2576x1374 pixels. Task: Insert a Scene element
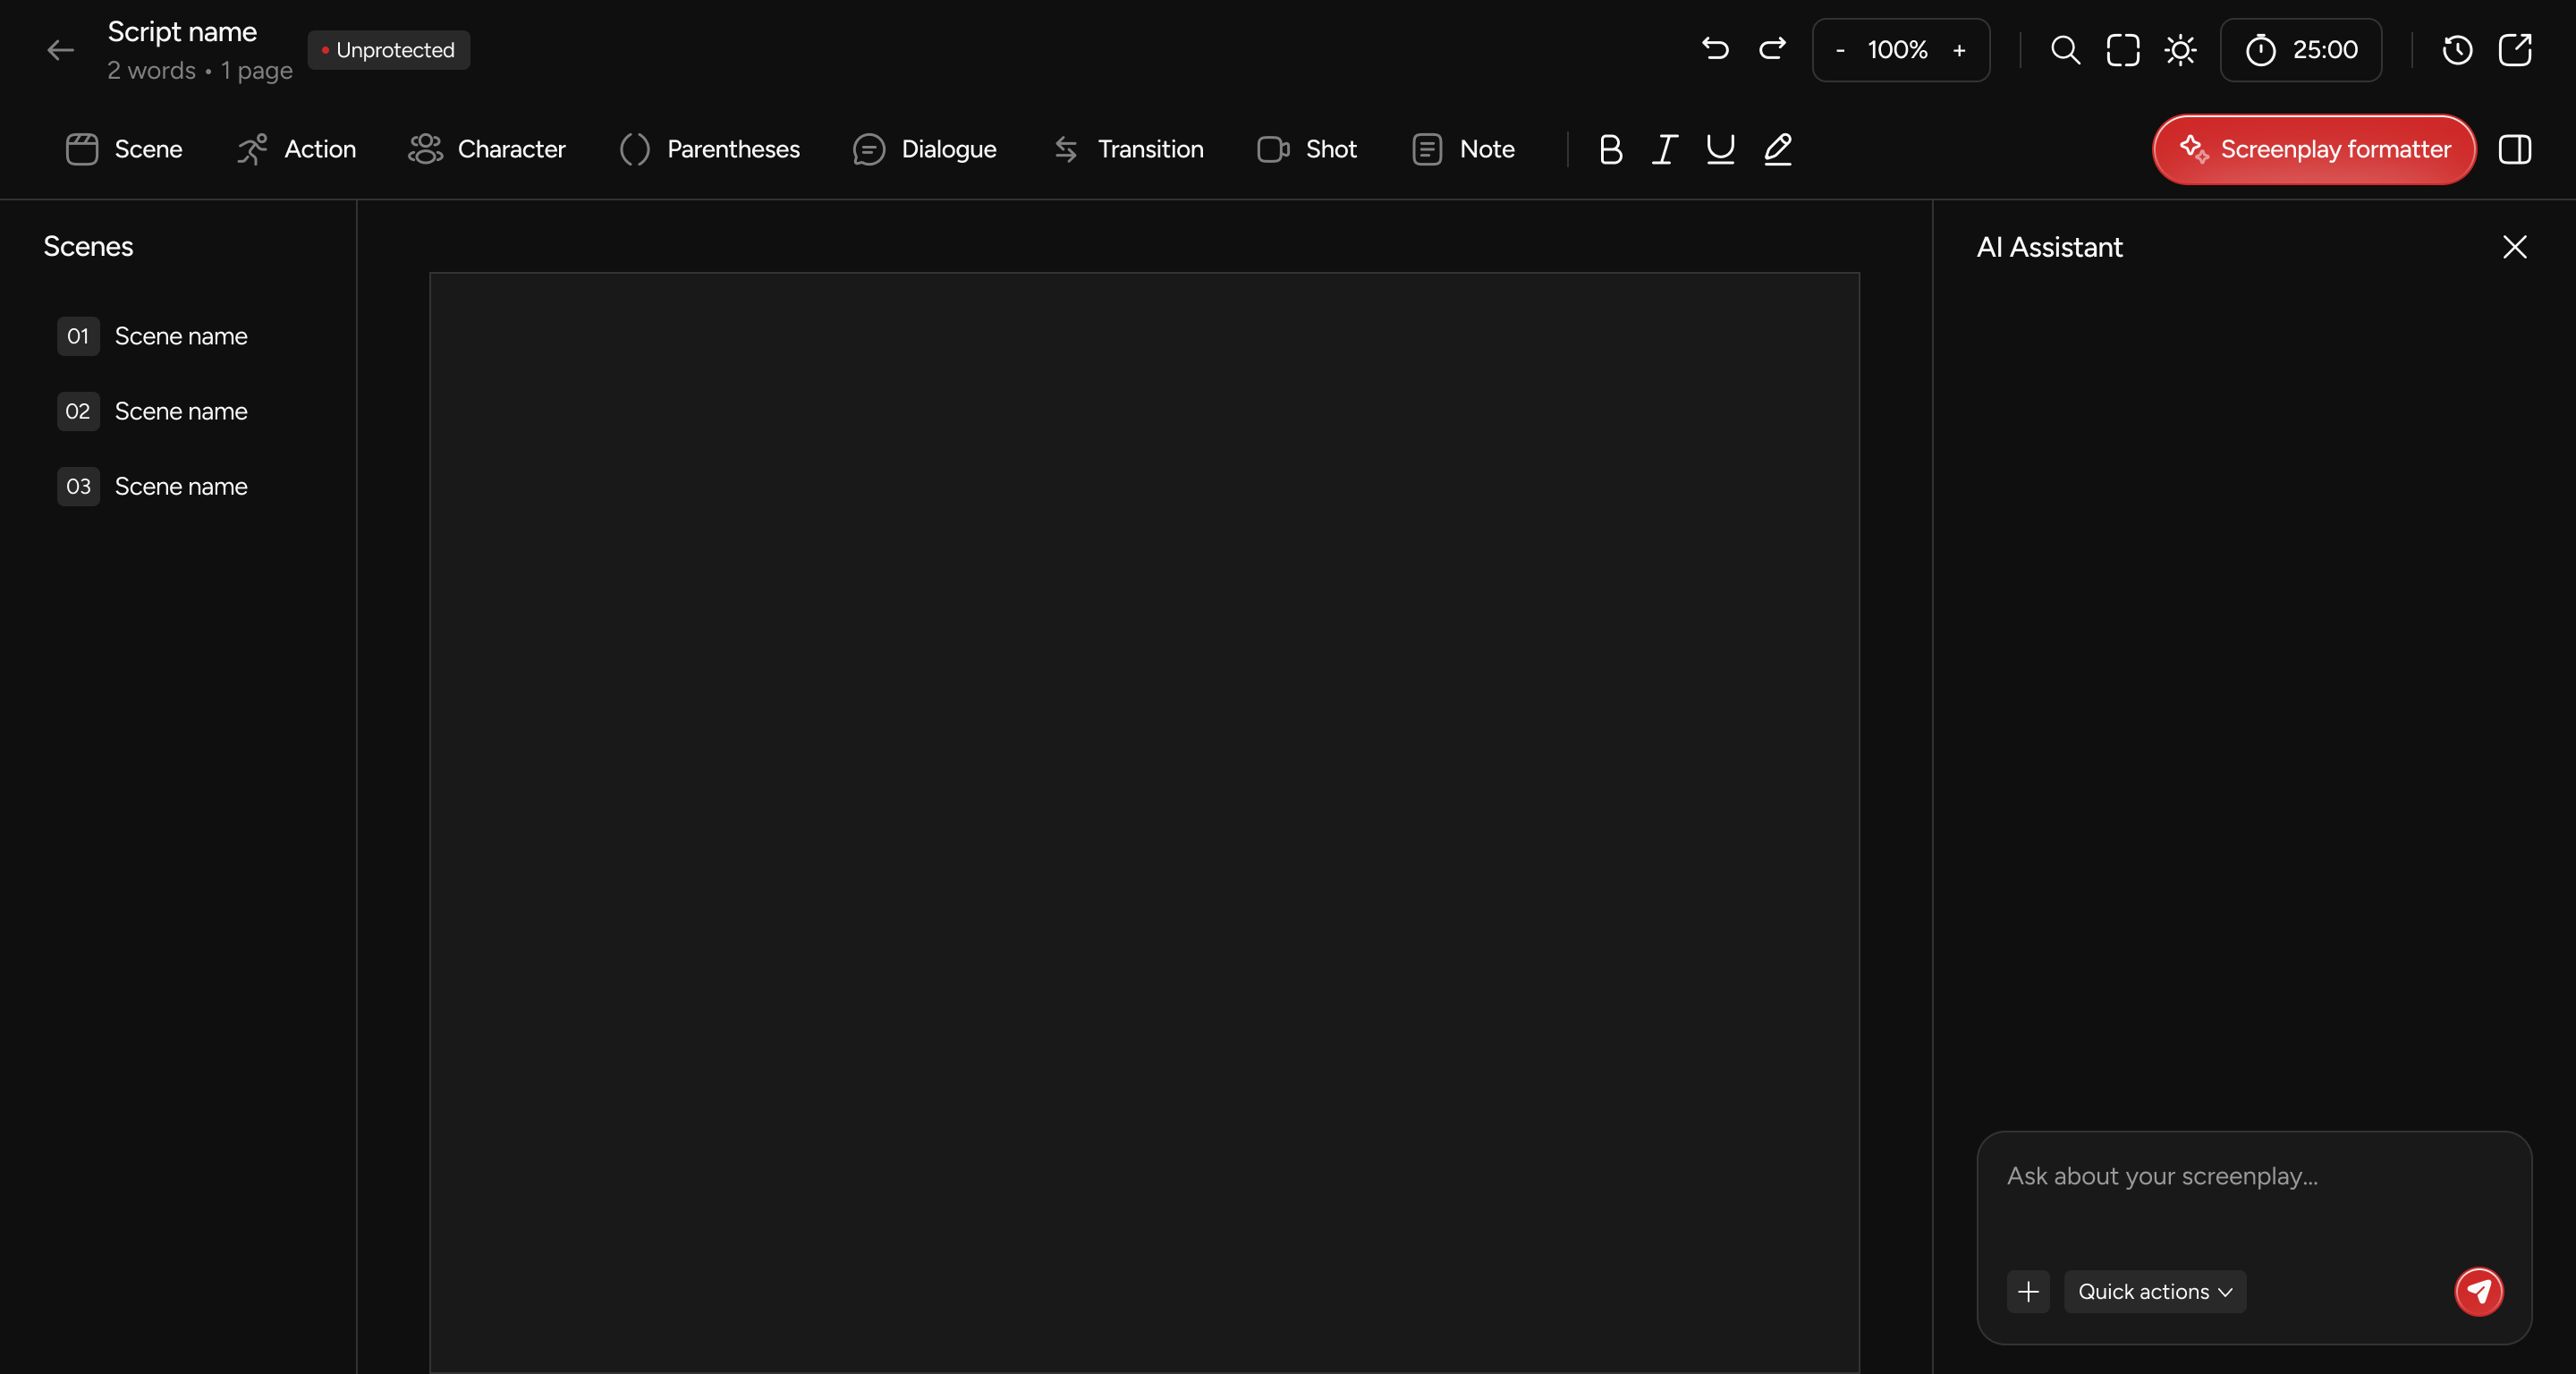(x=124, y=150)
